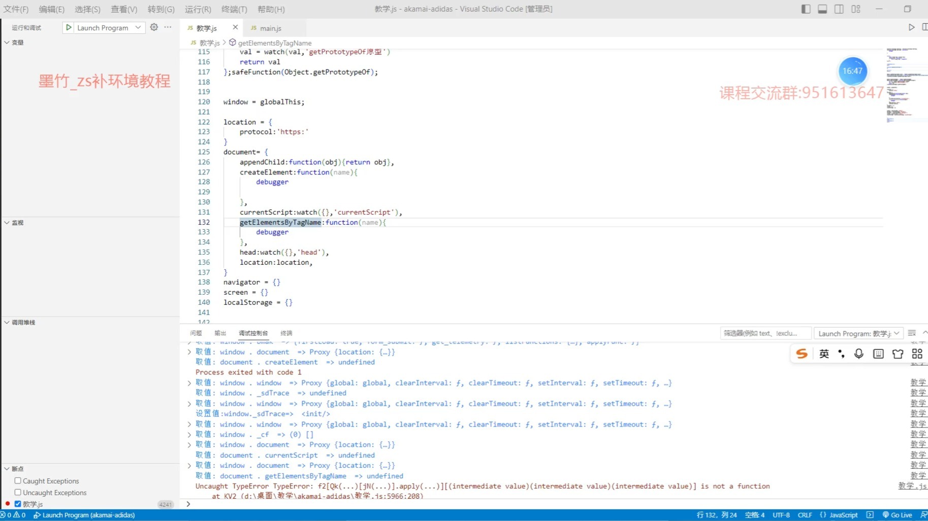
Task: Open the 终端(T) menu
Action: (x=234, y=9)
